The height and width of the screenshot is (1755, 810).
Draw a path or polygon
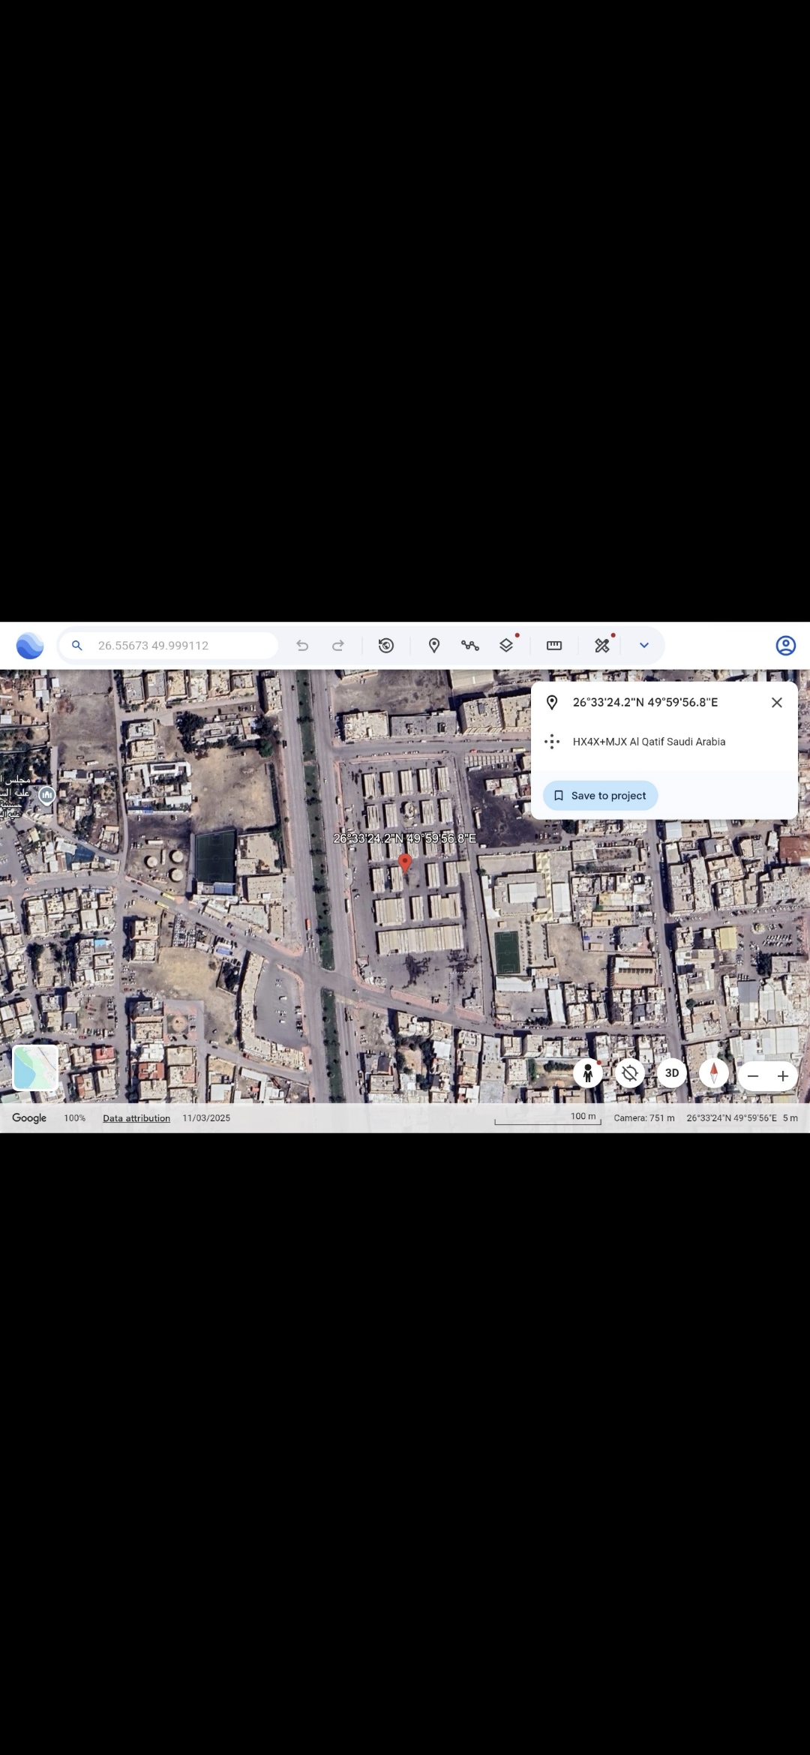click(x=470, y=646)
